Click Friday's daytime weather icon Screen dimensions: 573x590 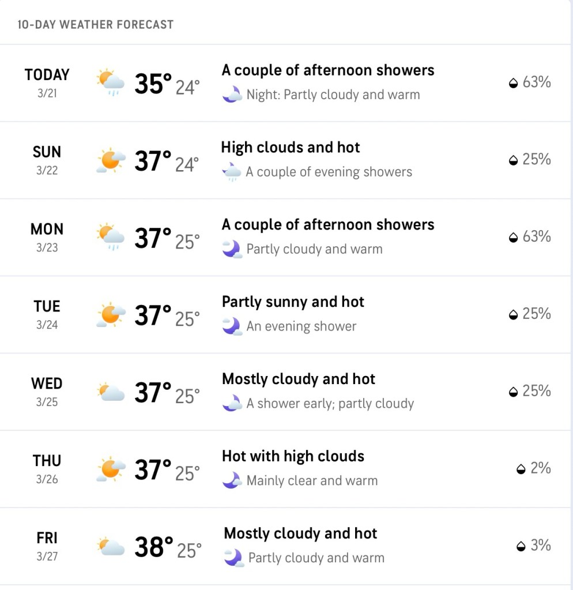(111, 546)
